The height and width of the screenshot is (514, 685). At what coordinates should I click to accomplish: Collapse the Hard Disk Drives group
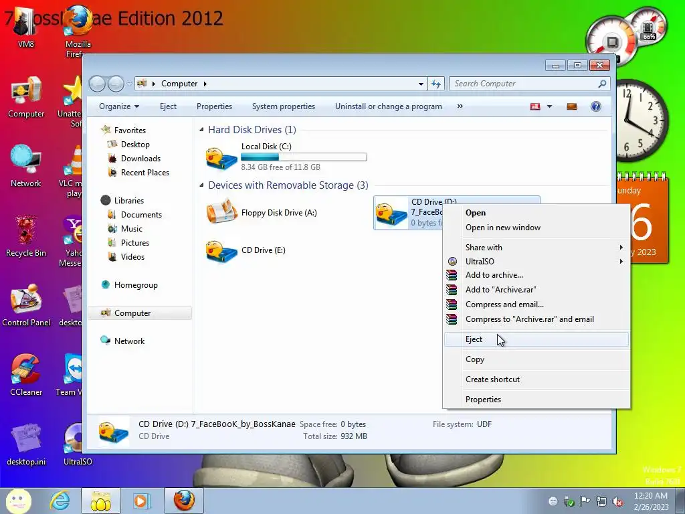201,129
